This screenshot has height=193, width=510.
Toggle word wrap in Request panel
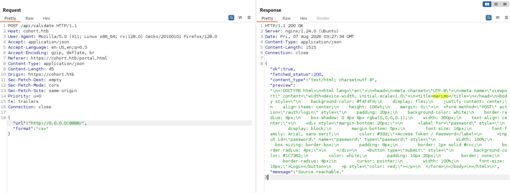231,17
